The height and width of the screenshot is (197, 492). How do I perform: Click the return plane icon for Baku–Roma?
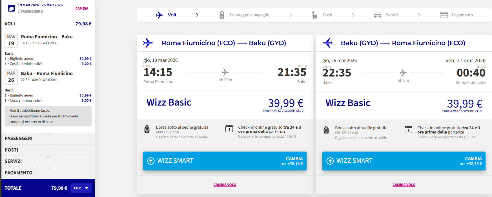point(327,43)
